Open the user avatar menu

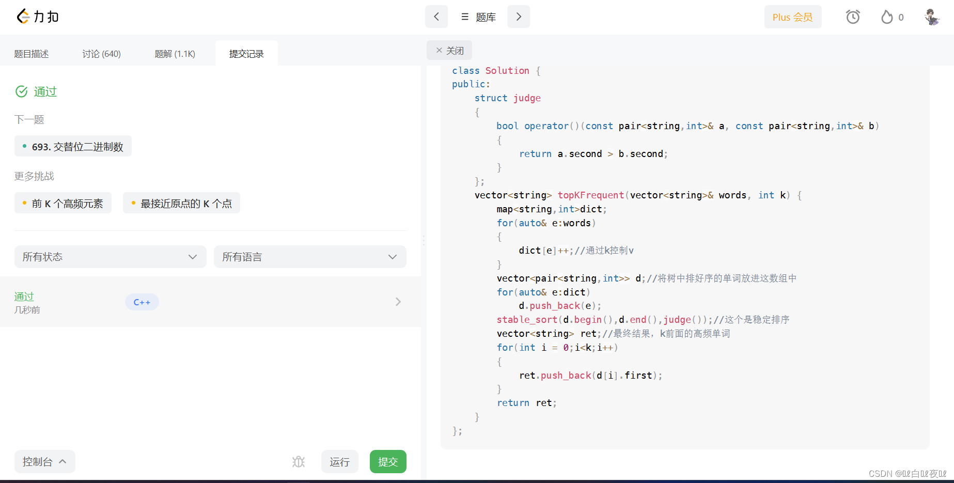pos(931,17)
